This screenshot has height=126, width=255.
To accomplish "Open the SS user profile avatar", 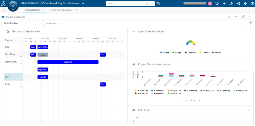I will coord(210,3).
